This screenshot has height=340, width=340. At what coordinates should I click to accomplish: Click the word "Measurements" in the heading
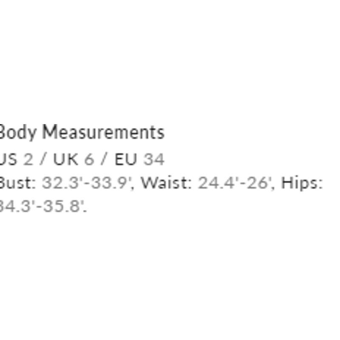point(103,133)
